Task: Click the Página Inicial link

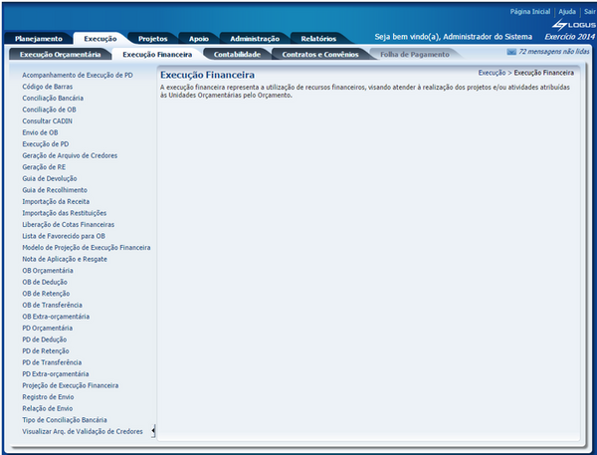Action: click(529, 11)
